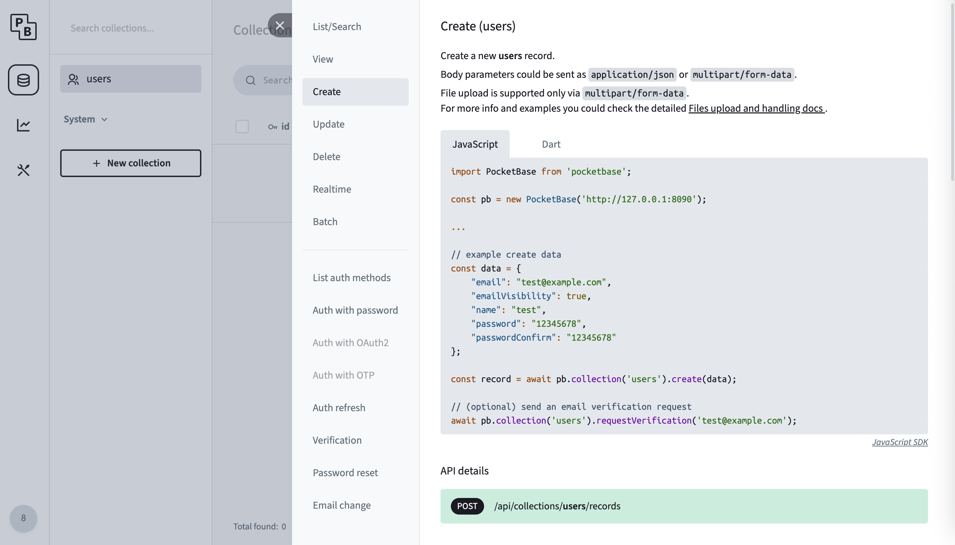Open the Settings tools icon
Screen dimensions: 955x545
(x=23, y=170)
